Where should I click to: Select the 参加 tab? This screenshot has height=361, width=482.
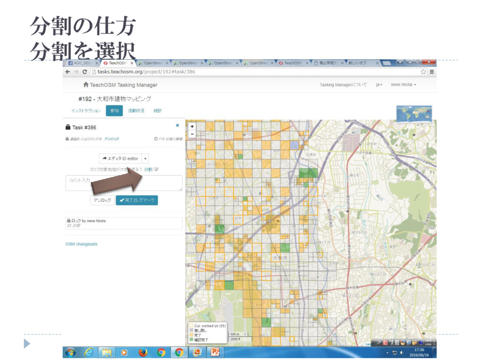tap(114, 111)
